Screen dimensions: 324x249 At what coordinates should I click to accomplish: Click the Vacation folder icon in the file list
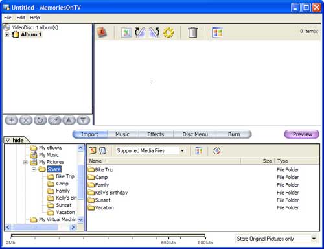coord(91,207)
